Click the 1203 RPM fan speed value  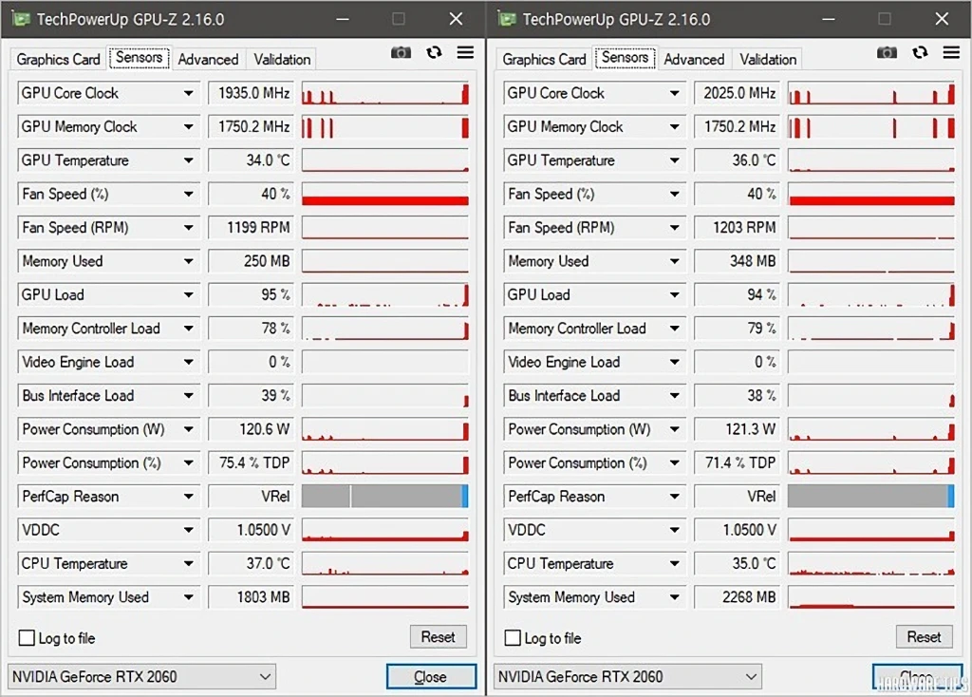point(737,228)
